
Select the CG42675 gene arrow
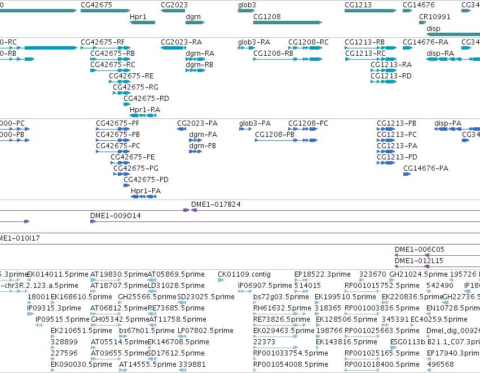(105, 11)
